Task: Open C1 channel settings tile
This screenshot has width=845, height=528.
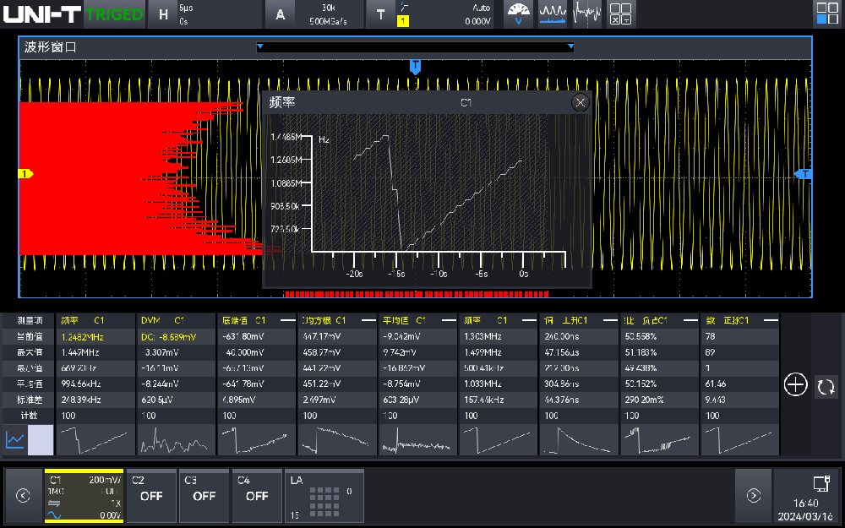Action: pyautogui.click(x=84, y=496)
